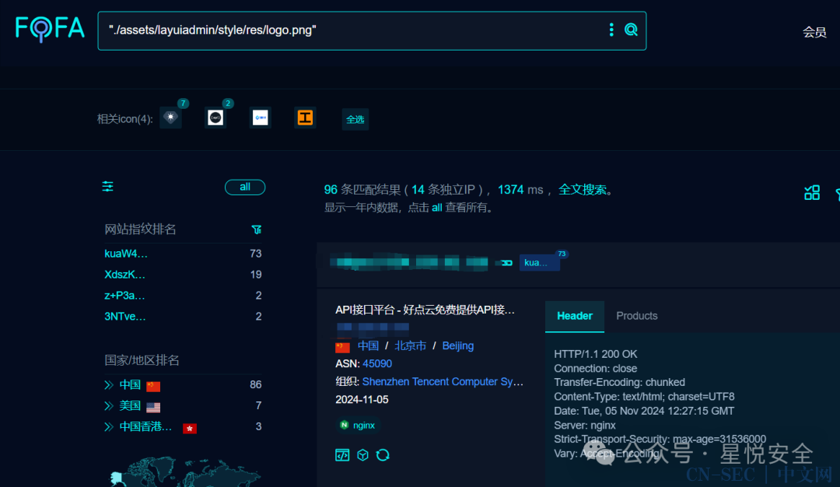Click the 全文搜索 link
The height and width of the screenshot is (487, 840).
click(x=583, y=190)
